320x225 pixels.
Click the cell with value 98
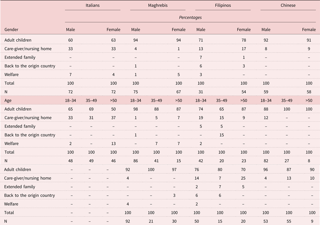point(136,109)
